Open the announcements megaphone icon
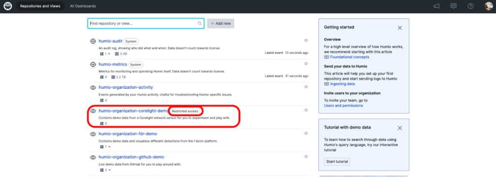 click(436, 6)
